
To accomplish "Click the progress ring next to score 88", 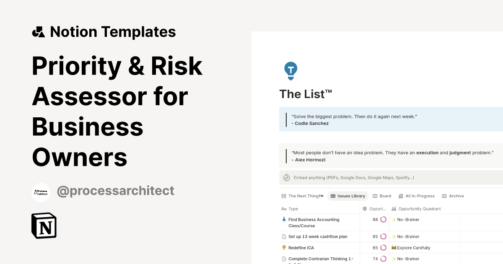I will coord(383,219).
